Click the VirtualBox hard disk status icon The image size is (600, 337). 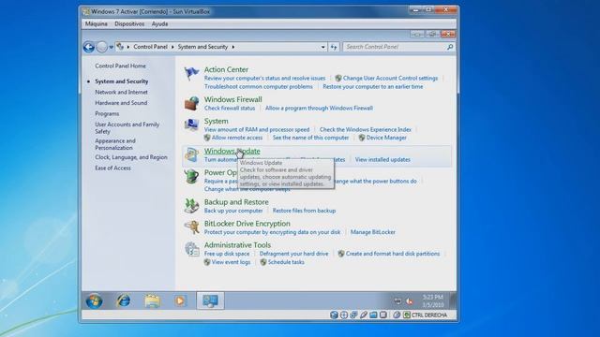point(334,315)
